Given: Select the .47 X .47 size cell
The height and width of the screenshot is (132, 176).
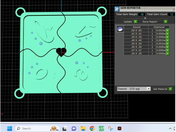Looking at the screenshot, I should point(136,50).
